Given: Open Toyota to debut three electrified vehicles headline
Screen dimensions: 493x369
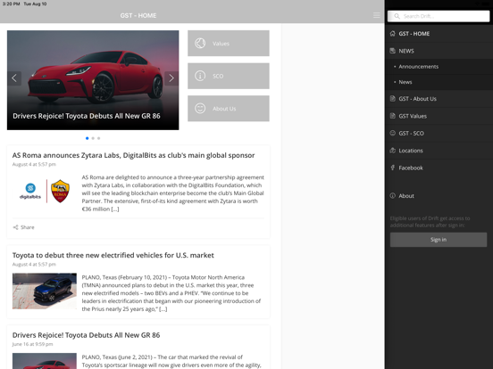Looking at the screenshot, I should click(113, 255).
